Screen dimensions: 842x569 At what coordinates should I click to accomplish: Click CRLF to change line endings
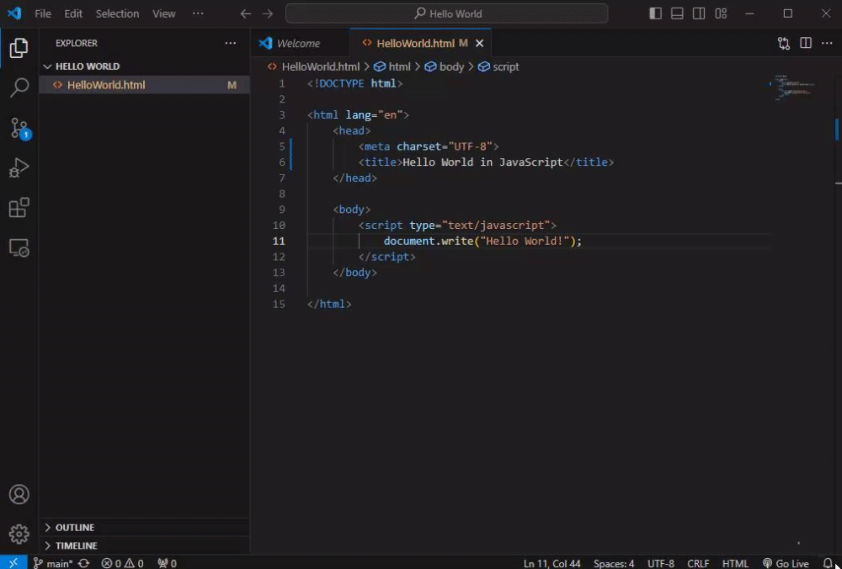698,563
